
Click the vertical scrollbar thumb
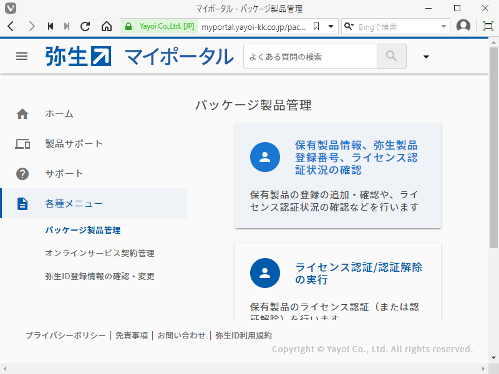(x=493, y=148)
